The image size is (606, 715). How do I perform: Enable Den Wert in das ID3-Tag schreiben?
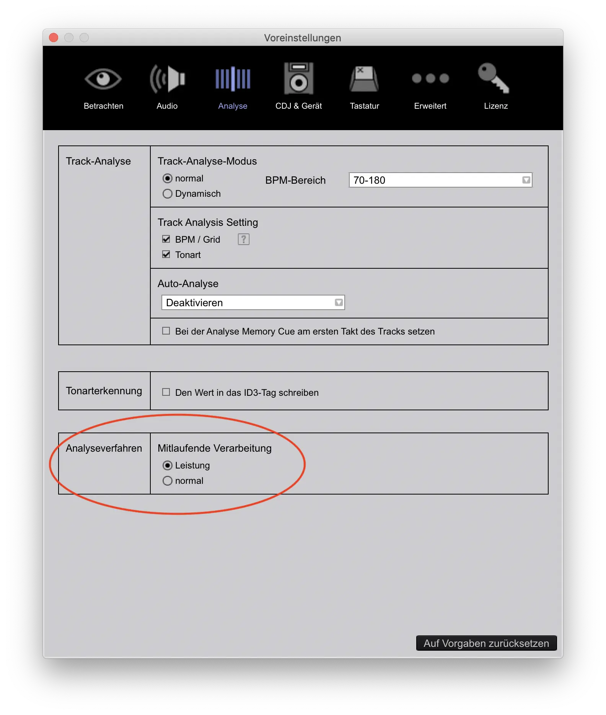pos(166,392)
